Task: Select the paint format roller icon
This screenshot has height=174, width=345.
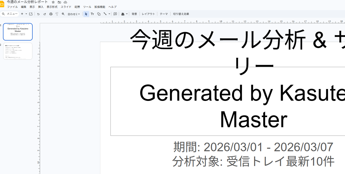Action: click(x=57, y=14)
